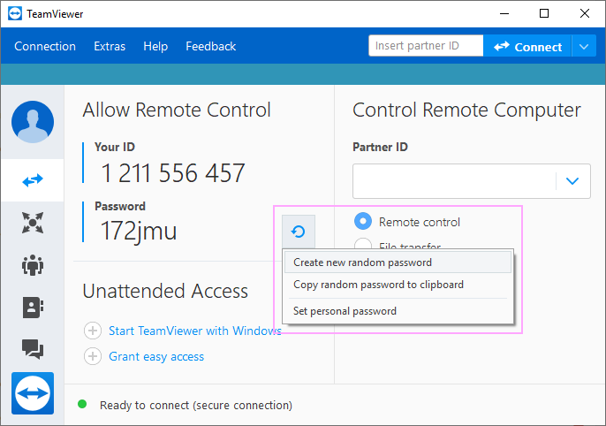Choose Set personal password

(x=398, y=311)
